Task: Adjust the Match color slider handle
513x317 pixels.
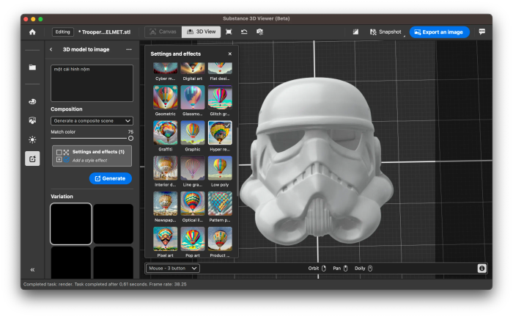Action: click(130, 139)
